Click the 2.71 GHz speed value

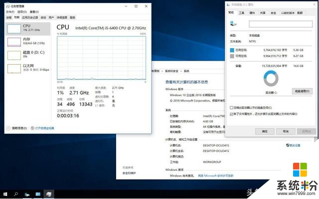[79, 93]
